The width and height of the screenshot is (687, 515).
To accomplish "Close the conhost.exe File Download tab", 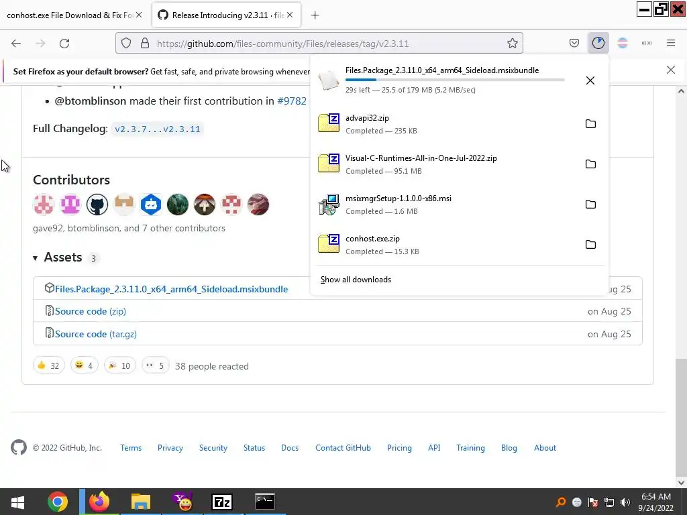I will 139,15.
